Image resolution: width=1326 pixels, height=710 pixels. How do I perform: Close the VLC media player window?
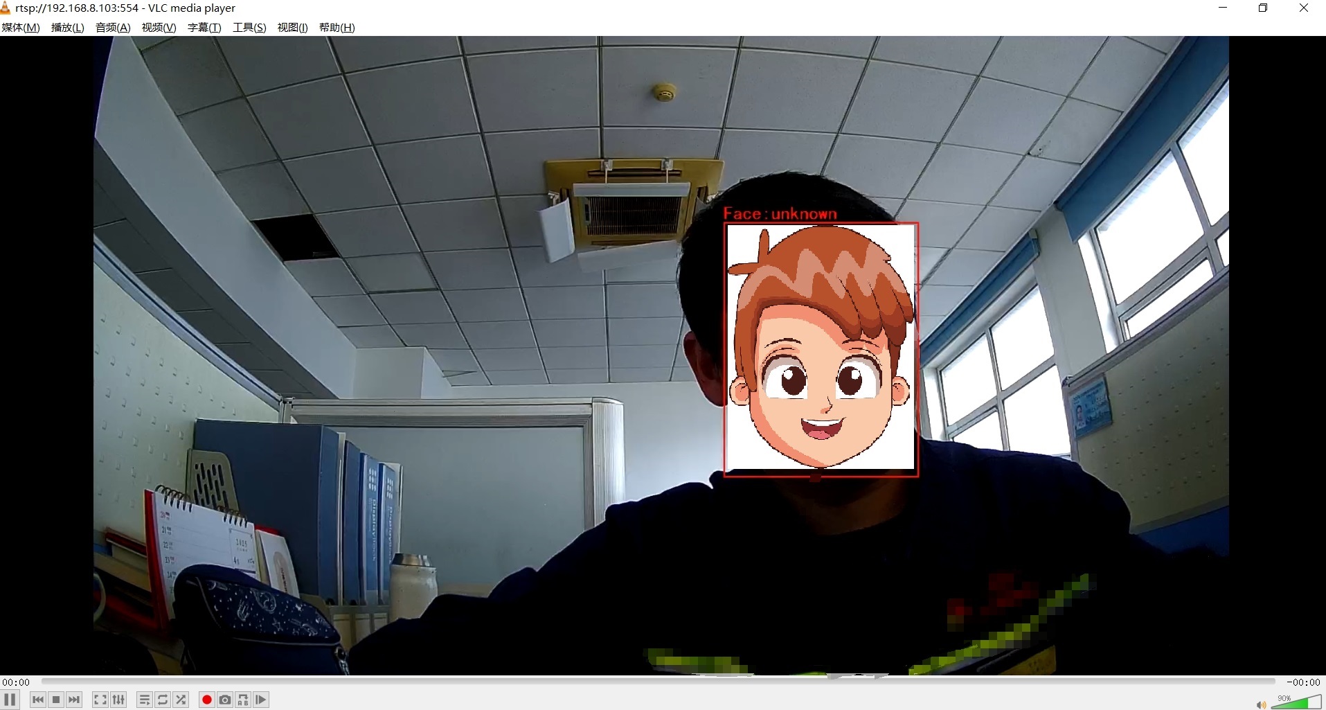tap(1304, 8)
